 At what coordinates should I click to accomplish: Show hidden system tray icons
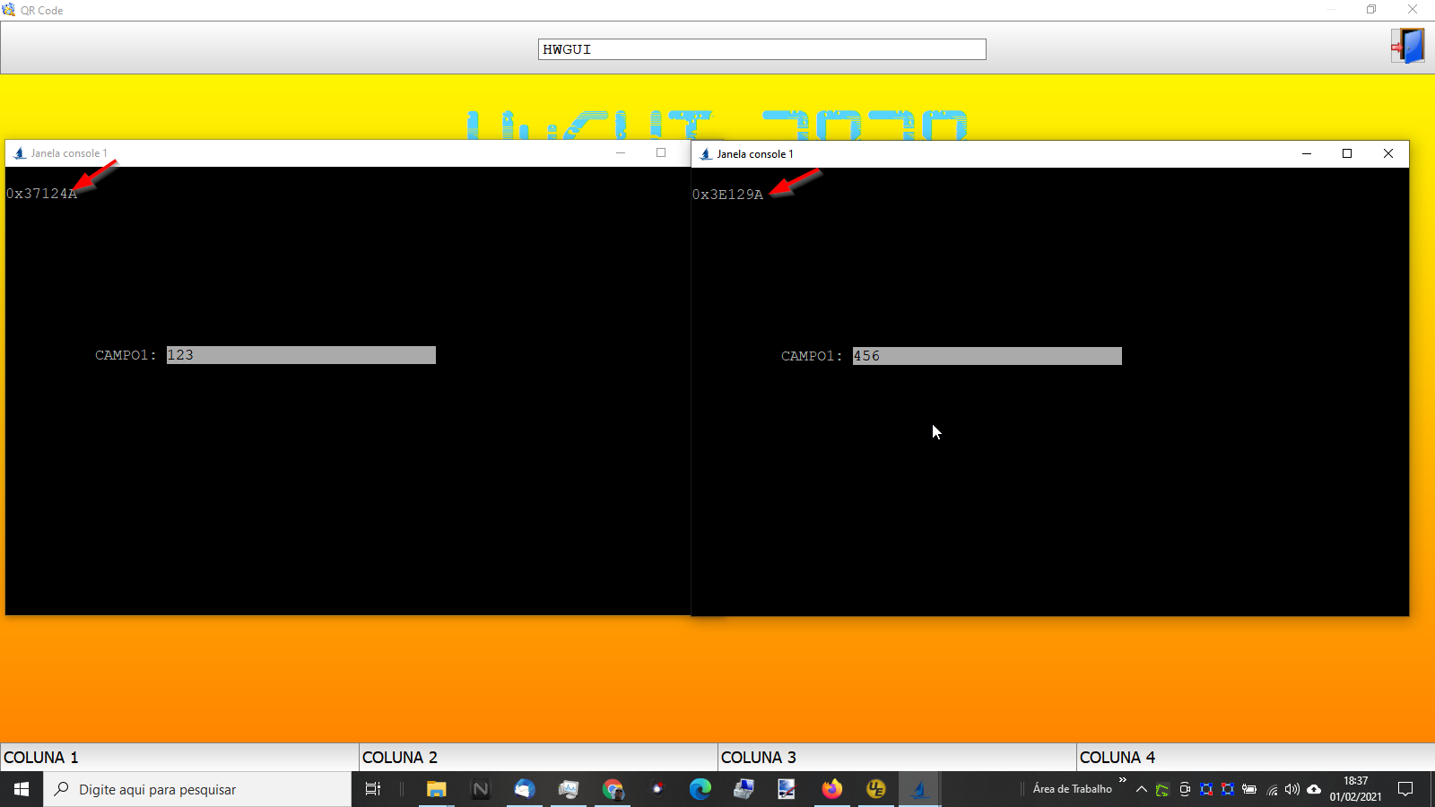coord(1142,789)
